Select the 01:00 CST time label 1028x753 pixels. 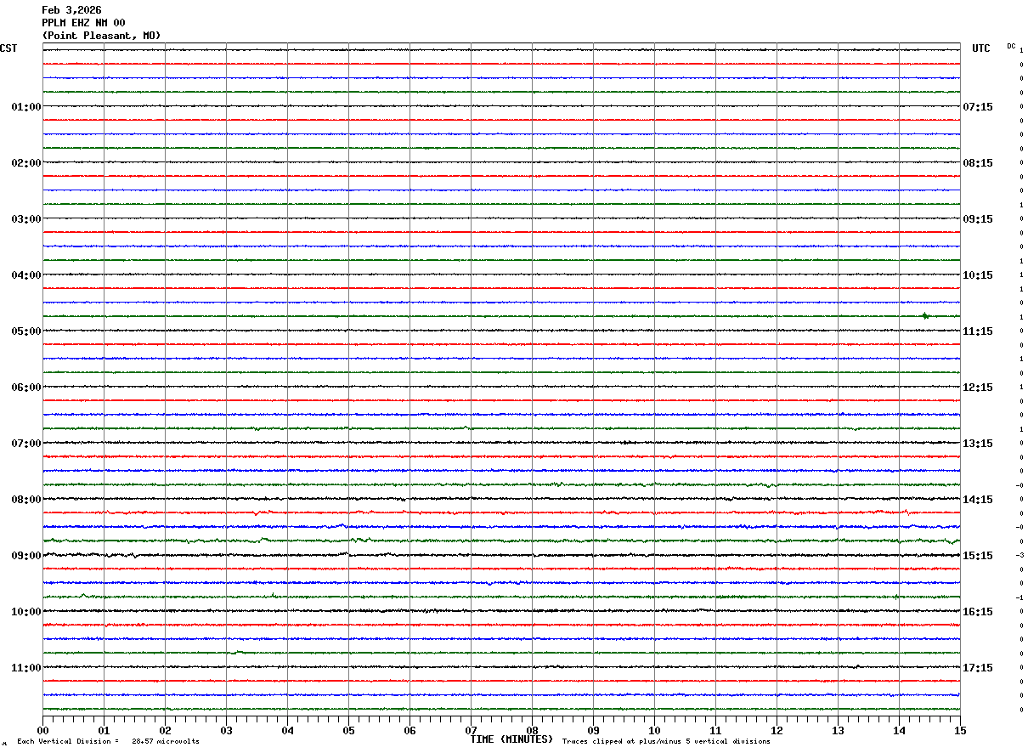click(x=25, y=107)
